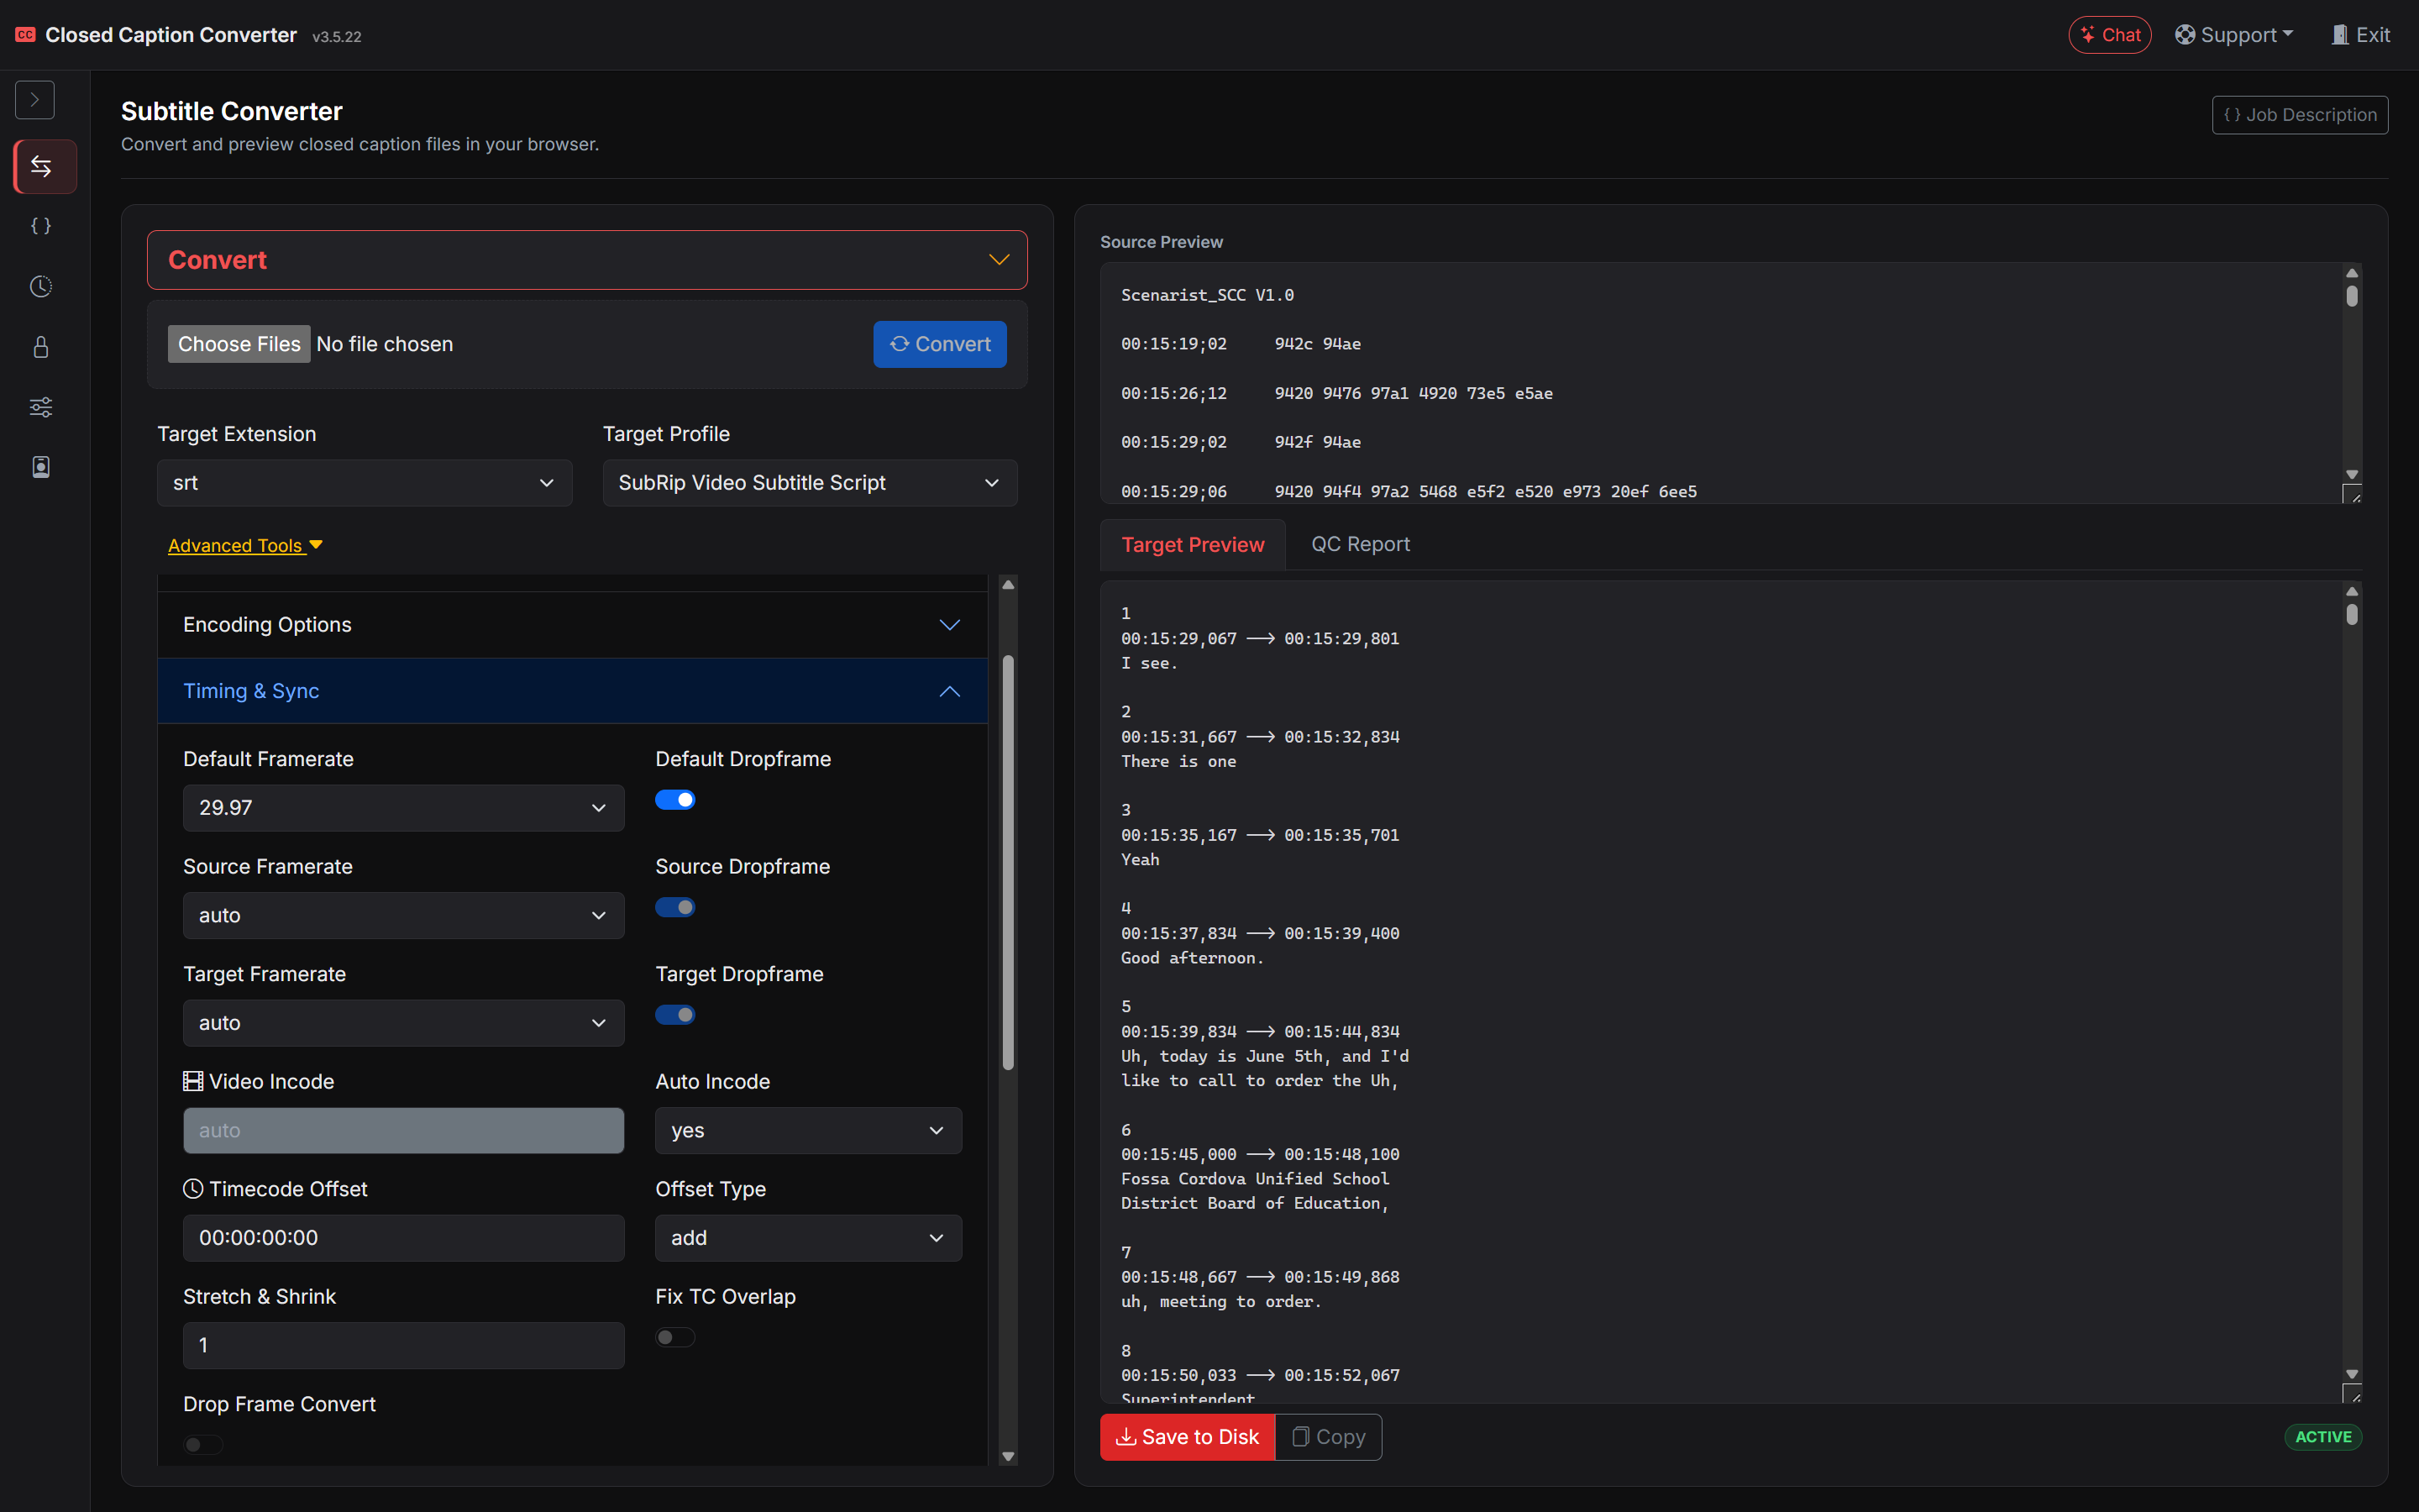This screenshot has height=1512, width=2419.
Task: Toggle Default Dropframe switch
Action: pos(674,800)
